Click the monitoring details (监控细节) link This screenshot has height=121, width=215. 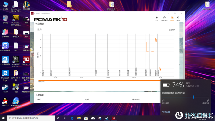click(x=172, y=30)
